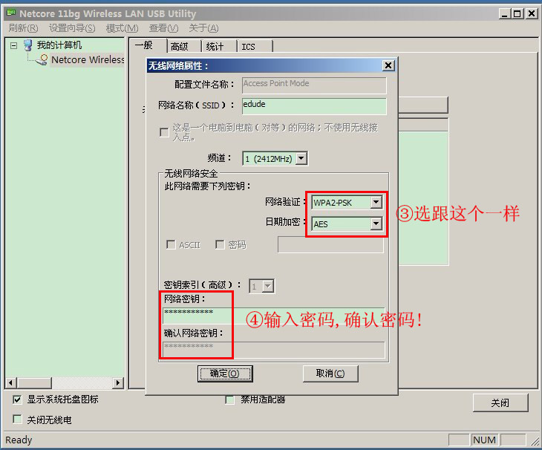The width and height of the screenshot is (542, 450).
Task: Open the data encryption AES dropdown
Action: [376, 224]
